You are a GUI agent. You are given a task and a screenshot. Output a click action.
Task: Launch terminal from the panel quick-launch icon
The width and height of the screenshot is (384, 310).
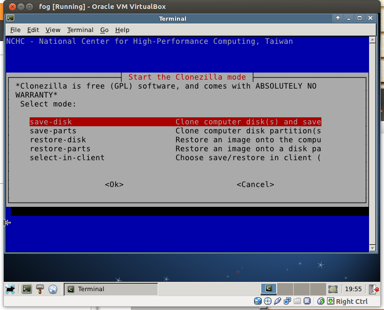pos(27,289)
